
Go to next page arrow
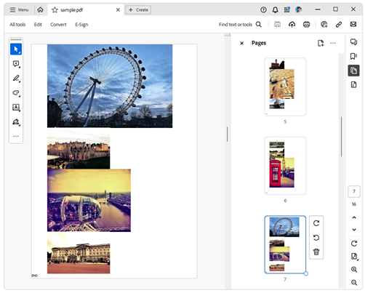pyautogui.click(x=354, y=229)
